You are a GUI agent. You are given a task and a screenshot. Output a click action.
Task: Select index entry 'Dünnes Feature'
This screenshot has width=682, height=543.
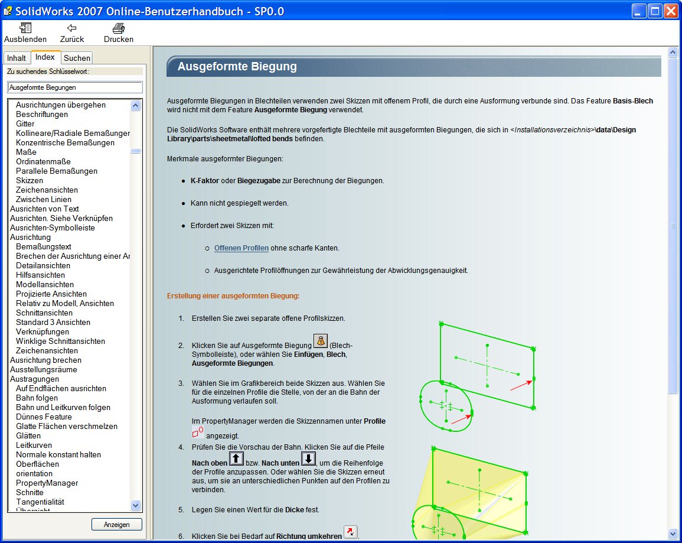(44, 417)
